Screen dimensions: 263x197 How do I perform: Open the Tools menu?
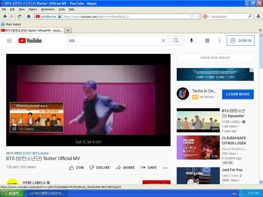tap(62, 9)
